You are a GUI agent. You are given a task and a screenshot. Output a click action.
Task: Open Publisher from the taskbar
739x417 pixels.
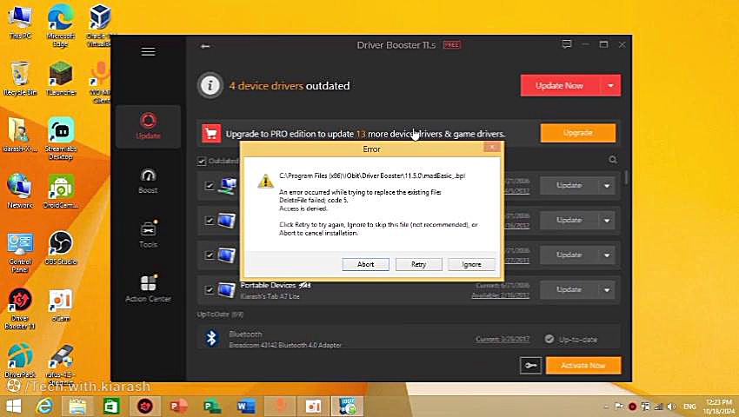pos(212,407)
